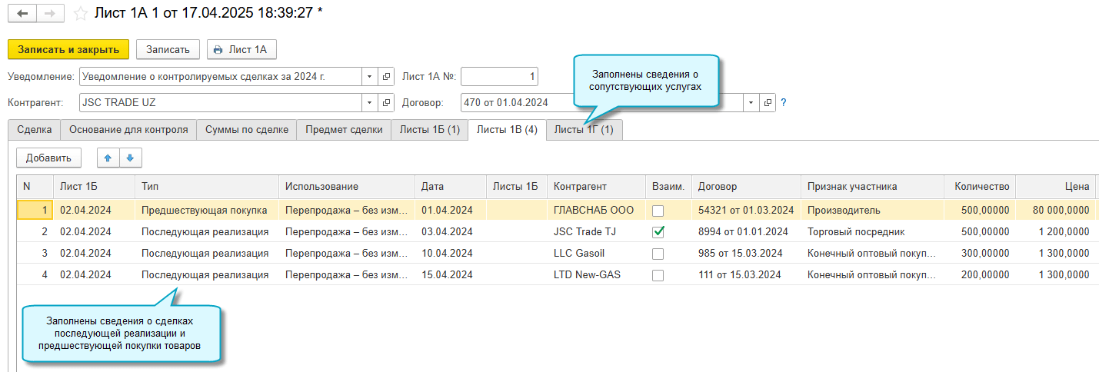Open the Контрагент field's linked record icon
Image resolution: width=1099 pixels, height=372 pixels.
click(386, 103)
